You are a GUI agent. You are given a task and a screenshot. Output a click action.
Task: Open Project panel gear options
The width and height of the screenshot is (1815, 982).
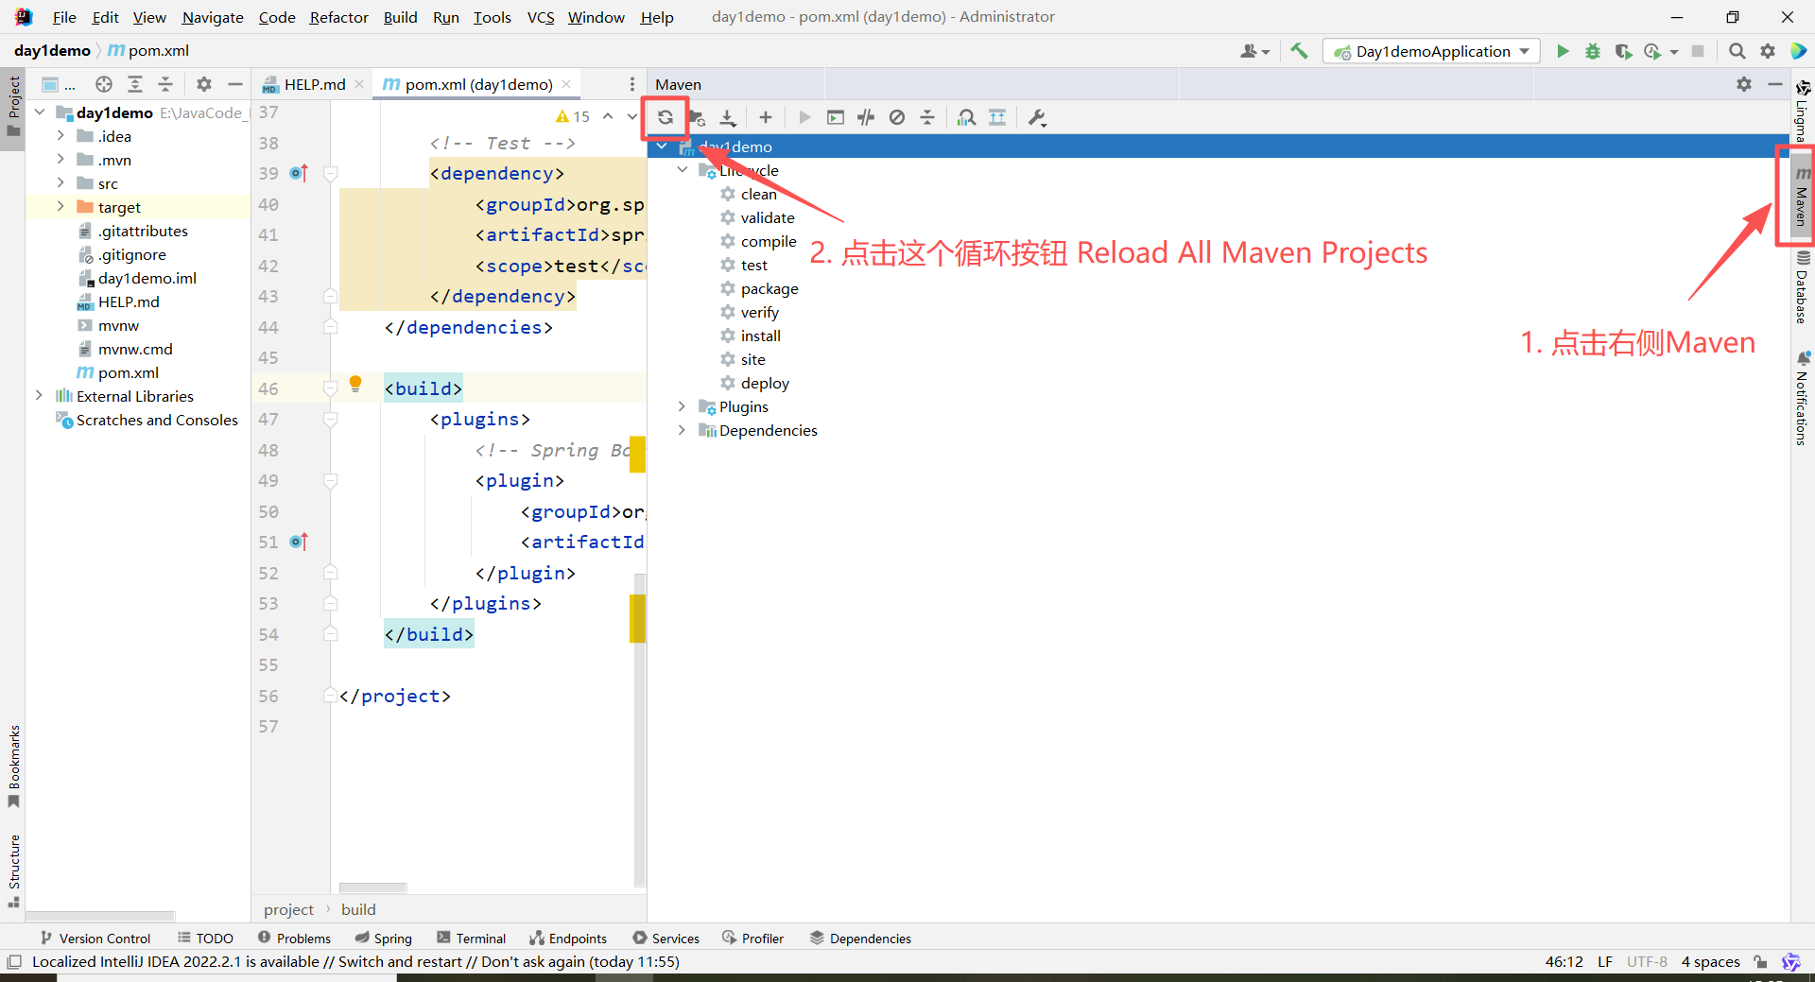[204, 84]
